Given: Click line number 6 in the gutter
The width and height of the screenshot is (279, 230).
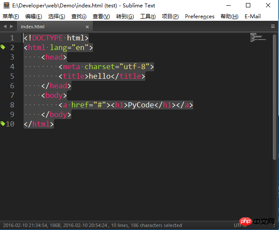Looking at the screenshot, I should click(x=12, y=86).
